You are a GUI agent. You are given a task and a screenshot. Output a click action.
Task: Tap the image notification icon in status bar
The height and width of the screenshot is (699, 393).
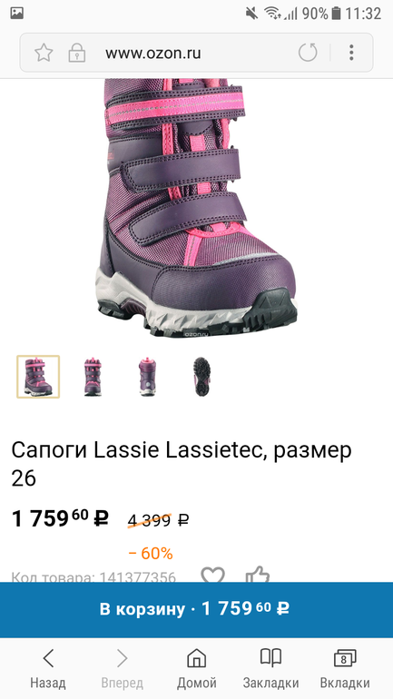(x=17, y=14)
